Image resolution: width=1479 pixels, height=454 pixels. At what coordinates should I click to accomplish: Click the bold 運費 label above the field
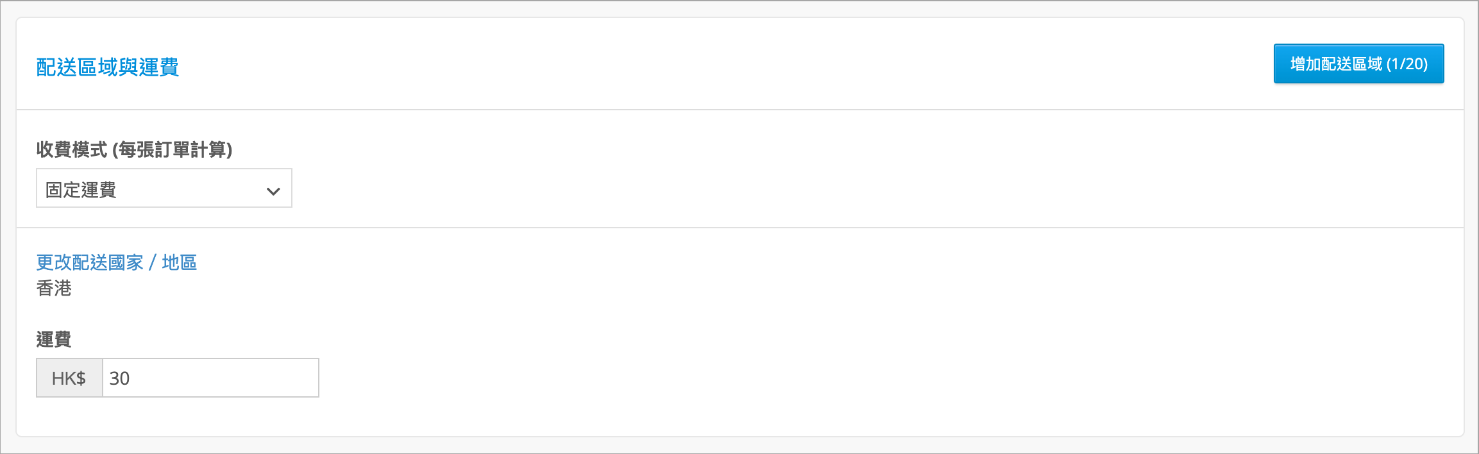pos(54,339)
